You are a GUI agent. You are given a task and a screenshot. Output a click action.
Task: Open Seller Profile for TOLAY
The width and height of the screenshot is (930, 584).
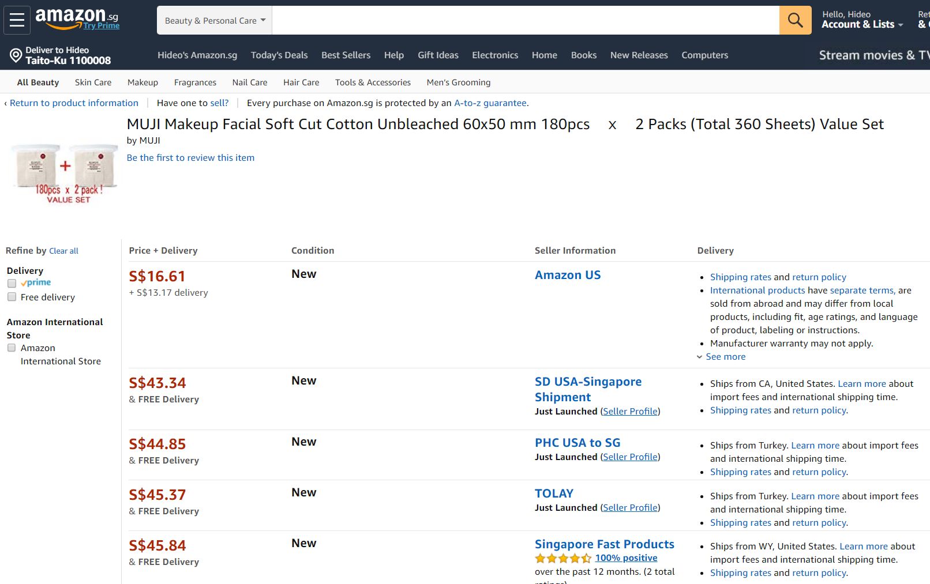coord(630,508)
